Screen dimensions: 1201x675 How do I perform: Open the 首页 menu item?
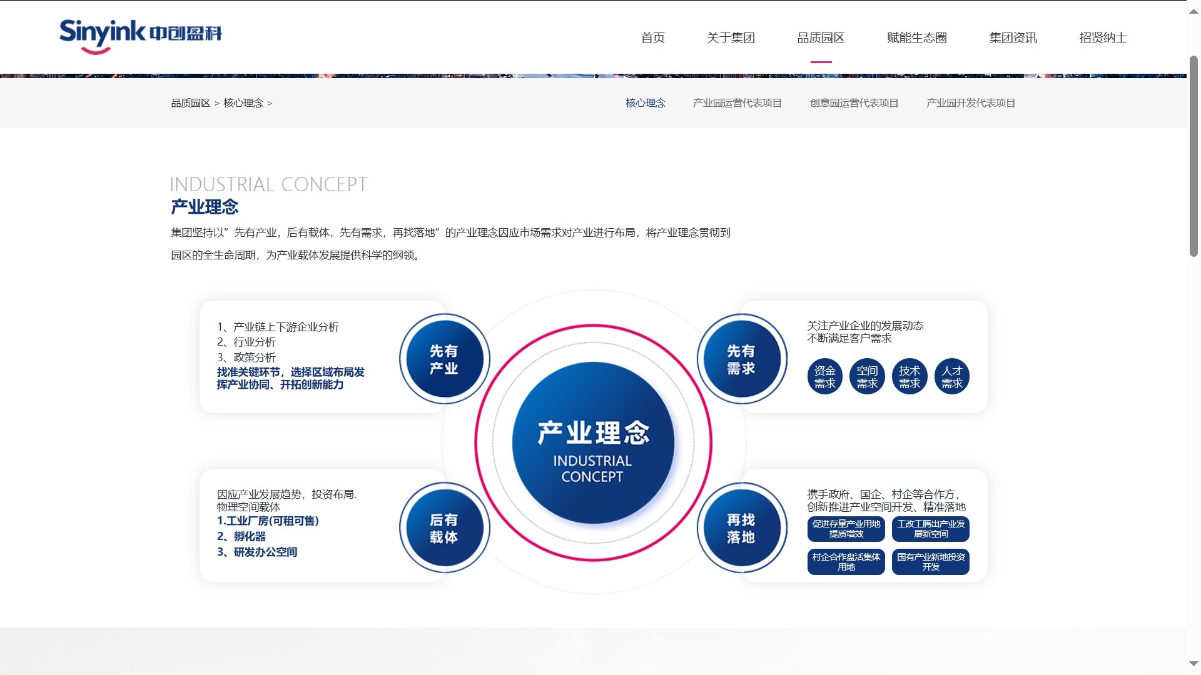pyautogui.click(x=652, y=38)
